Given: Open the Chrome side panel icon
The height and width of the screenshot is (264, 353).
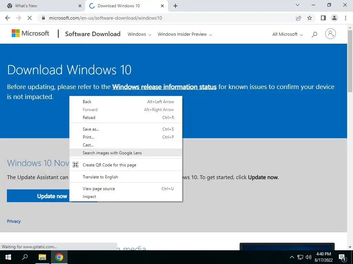Looking at the screenshot, I should click(323, 18).
